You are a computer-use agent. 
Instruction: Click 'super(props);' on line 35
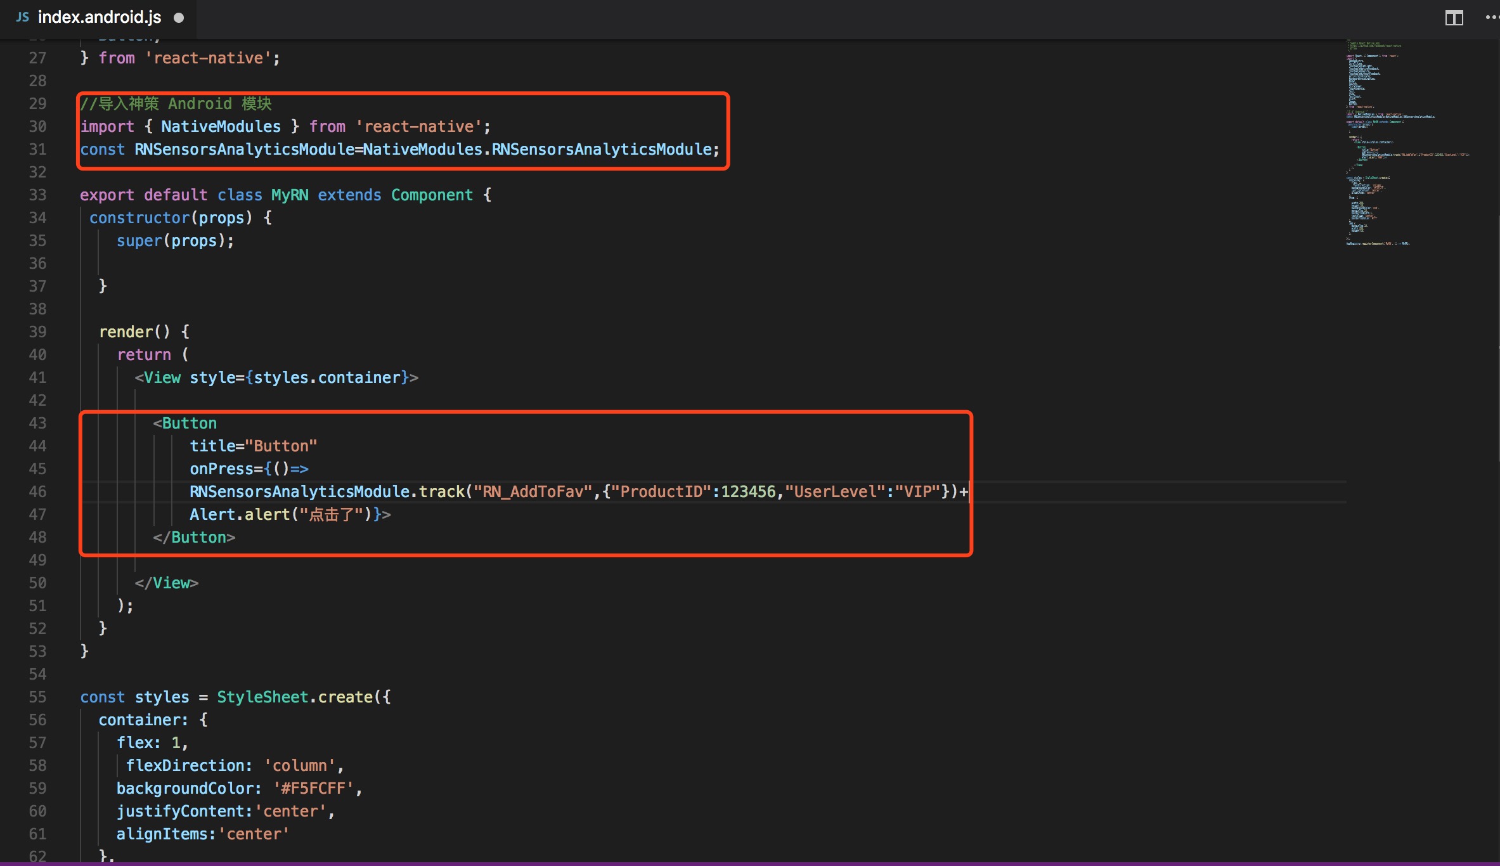(x=176, y=240)
